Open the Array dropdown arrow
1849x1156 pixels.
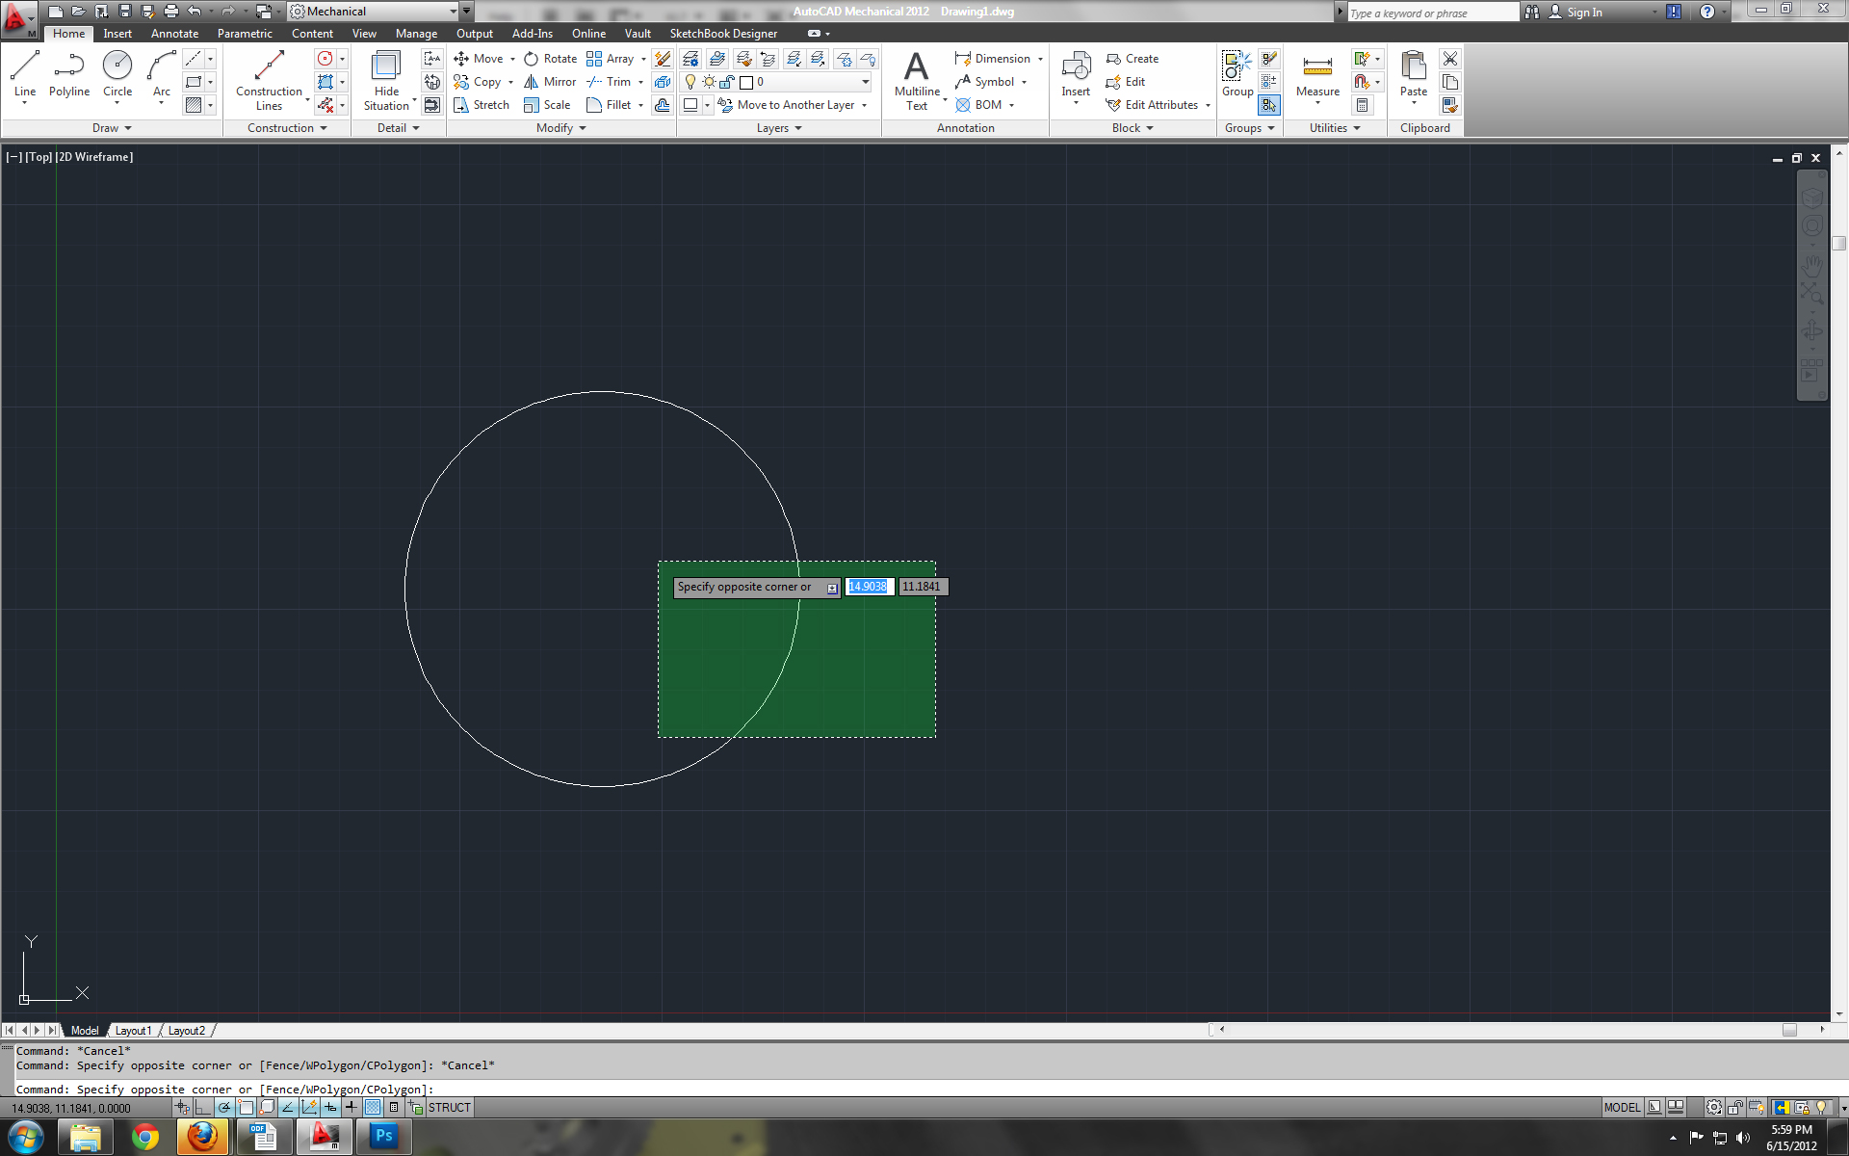[x=643, y=59]
